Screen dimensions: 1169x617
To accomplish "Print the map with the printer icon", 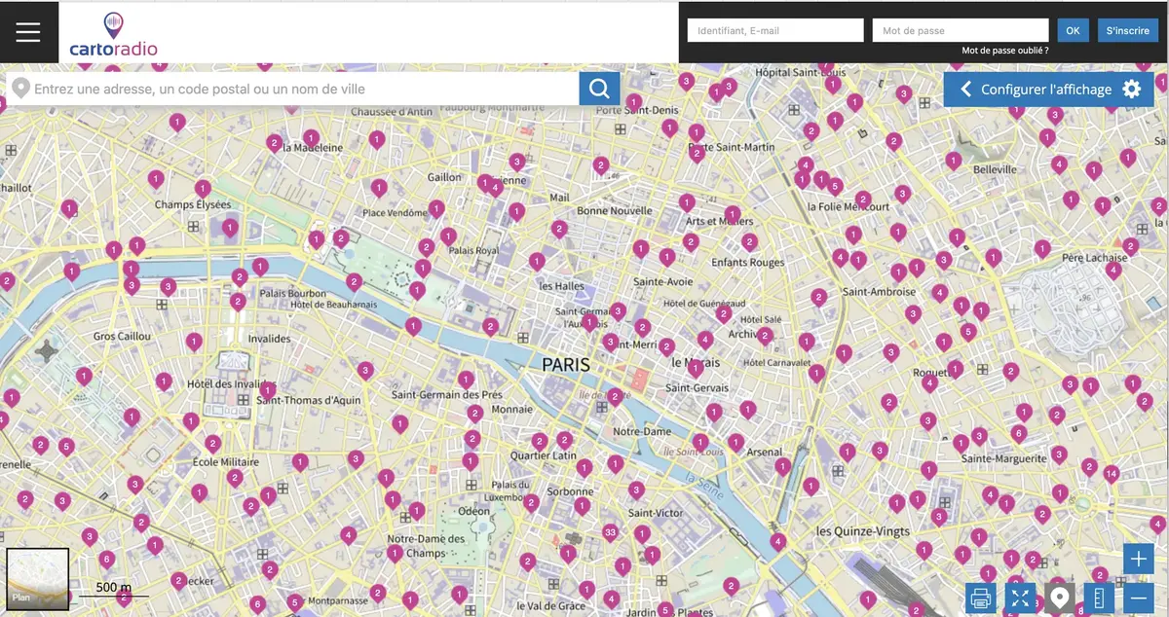I will click(981, 598).
